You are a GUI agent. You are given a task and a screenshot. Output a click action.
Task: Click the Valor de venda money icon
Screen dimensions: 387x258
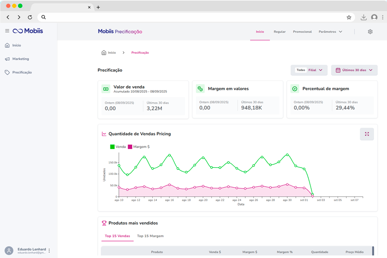(x=106, y=89)
